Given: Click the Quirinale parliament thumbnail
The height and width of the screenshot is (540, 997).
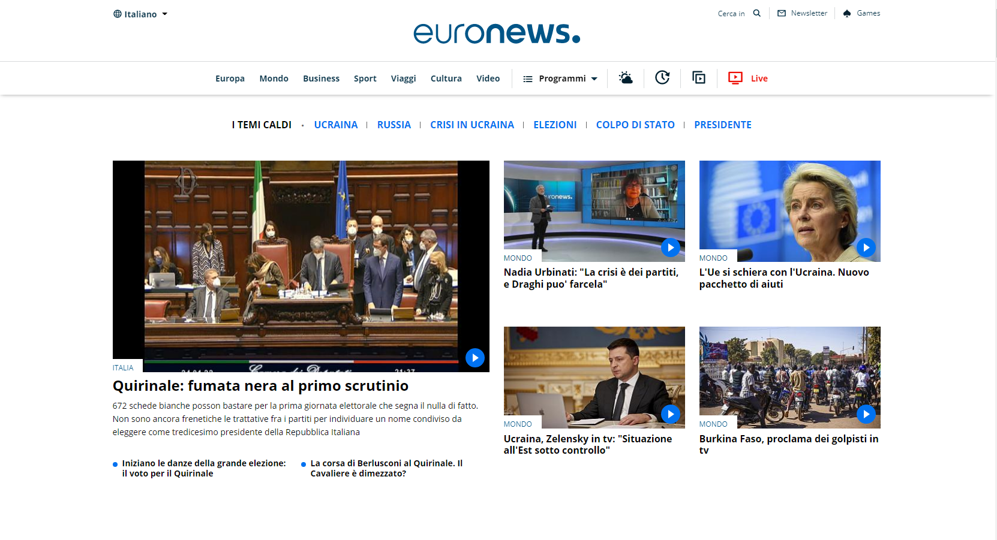Looking at the screenshot, I should pyautogui.click(x=301, y=266).
